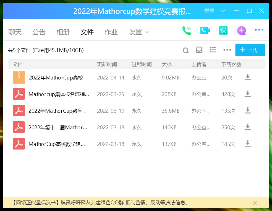Open the 公告 tab
272x211 pixels.
point(39,32)
